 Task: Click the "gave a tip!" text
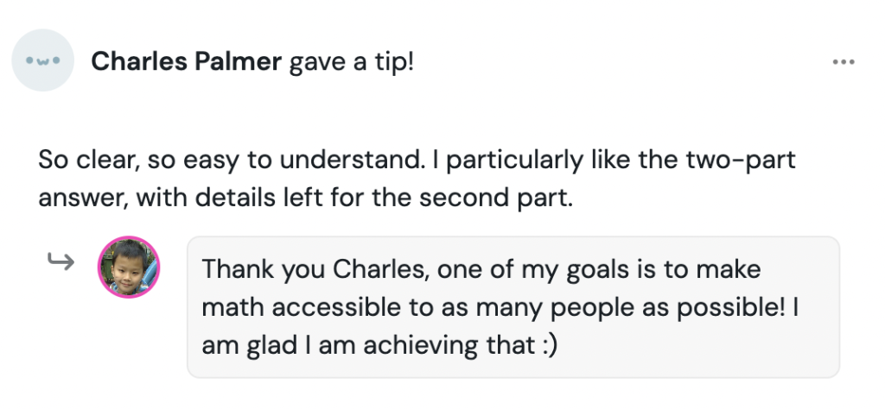point(352,62)
